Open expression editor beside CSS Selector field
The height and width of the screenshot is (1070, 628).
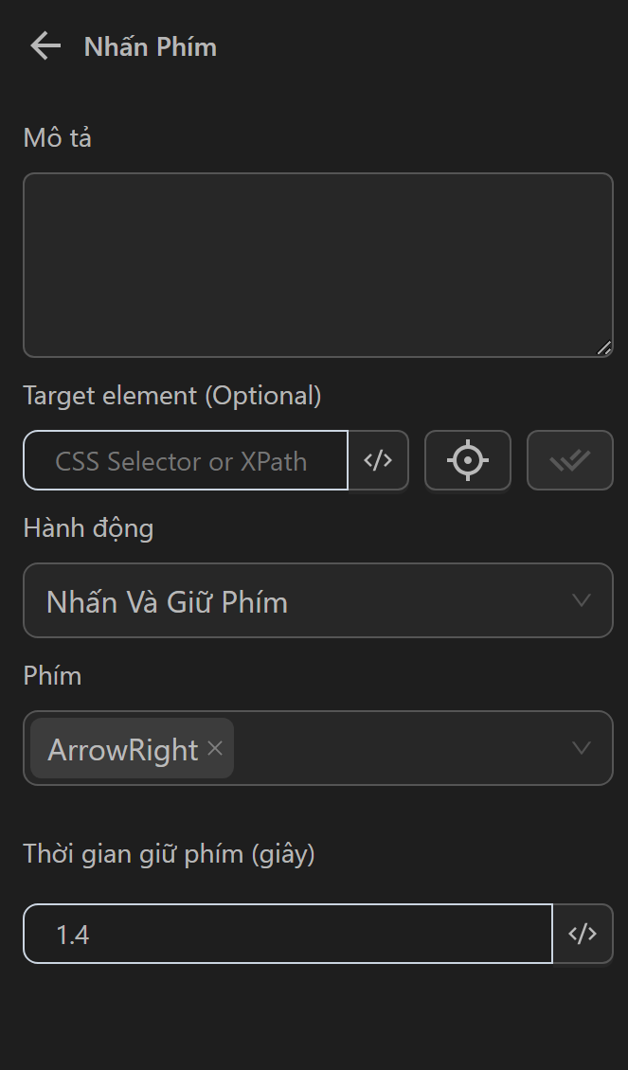378,461
